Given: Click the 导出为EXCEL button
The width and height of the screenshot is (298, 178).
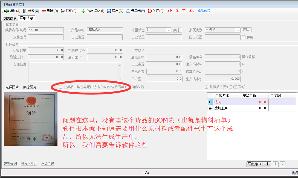Looking at the screenshot, I should (258, 164).
